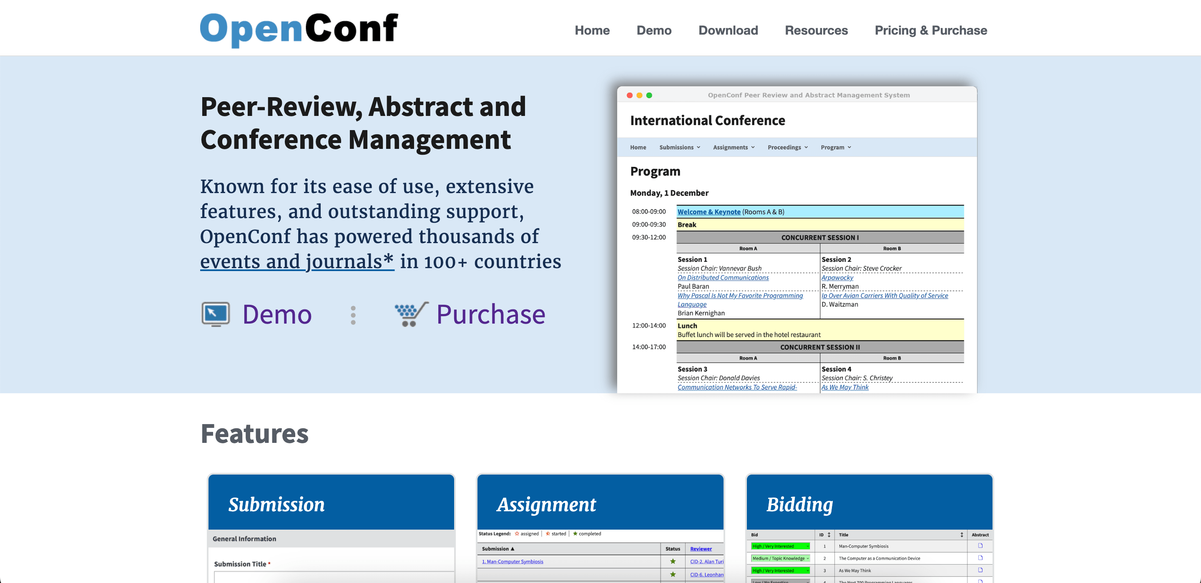1201x583 pixels.
Task: Open the Program dropdown in the demo navigation
Action: [835, 147]
